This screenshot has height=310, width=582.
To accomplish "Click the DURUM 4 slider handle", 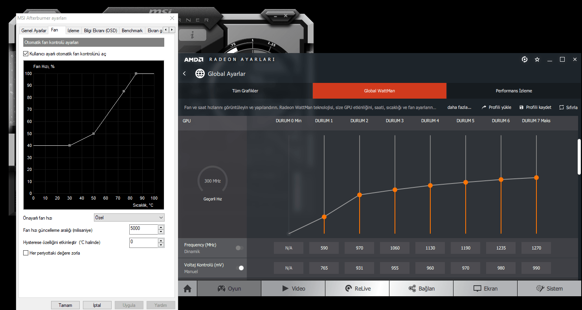I will 430,185.
